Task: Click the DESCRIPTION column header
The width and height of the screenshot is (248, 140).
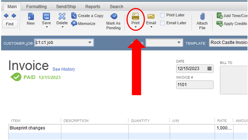Action: [x=76, y=121]
